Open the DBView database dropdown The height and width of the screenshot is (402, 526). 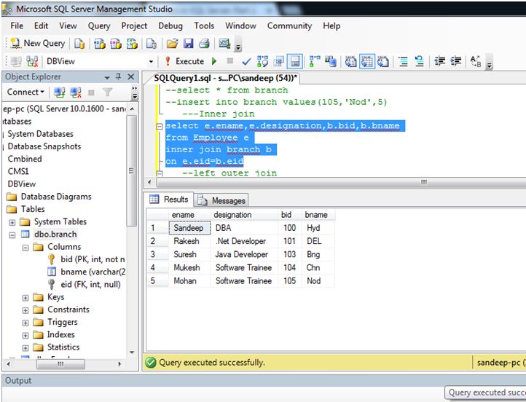[x=151, y=62]
